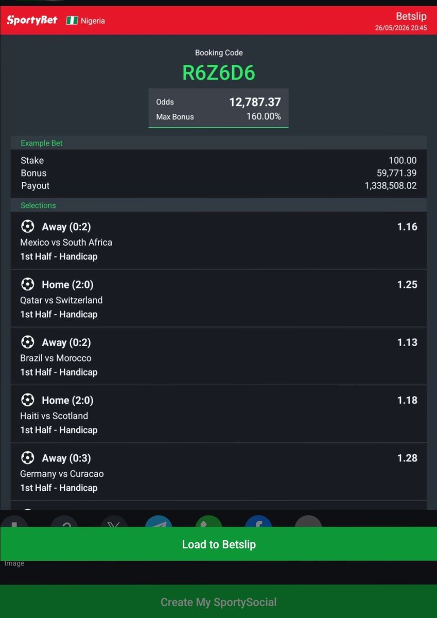Tap odds 1.13 for Brazil match
The image size is (437, 618).
point(407,342)
